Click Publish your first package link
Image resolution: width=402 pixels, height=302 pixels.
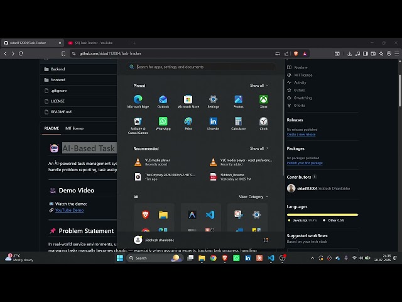(305, 163)
